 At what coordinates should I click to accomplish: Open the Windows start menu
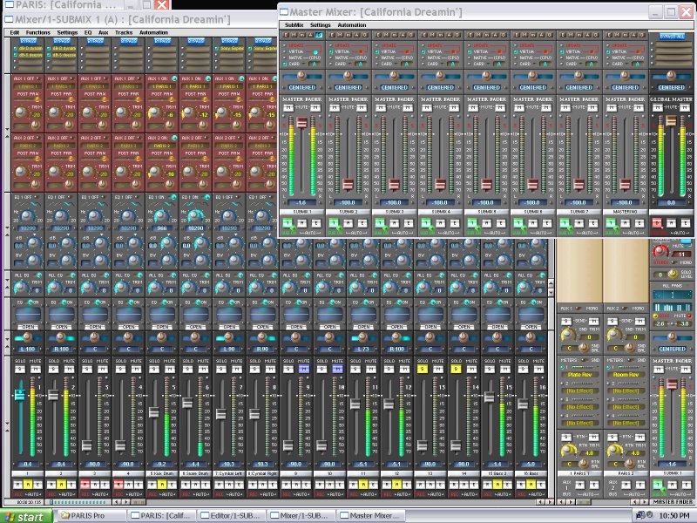[26, 516]
